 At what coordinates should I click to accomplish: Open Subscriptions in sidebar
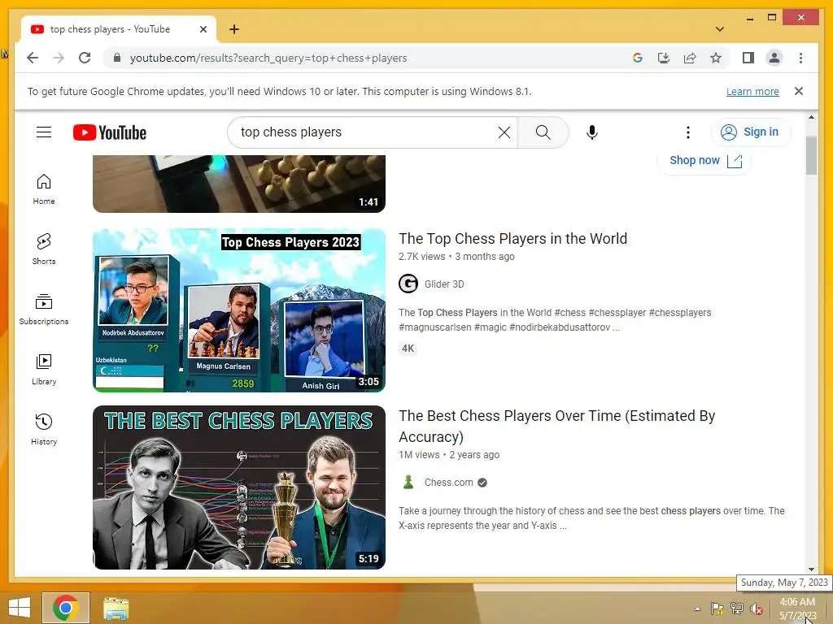pyautogui.click(x=44, y=310)
